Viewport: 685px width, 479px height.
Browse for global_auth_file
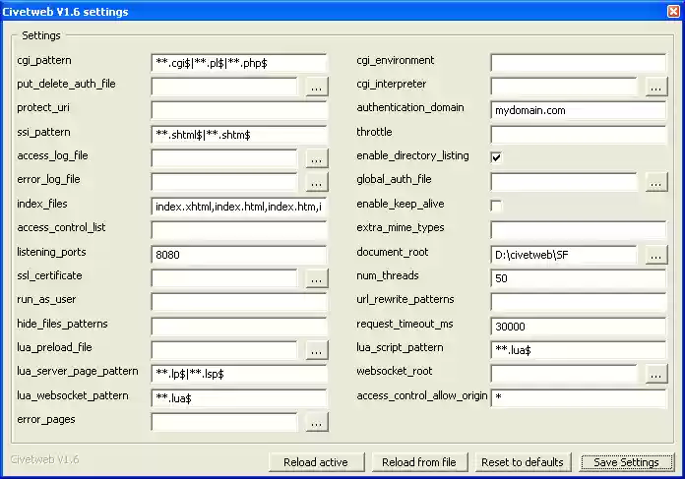[656, 182]
